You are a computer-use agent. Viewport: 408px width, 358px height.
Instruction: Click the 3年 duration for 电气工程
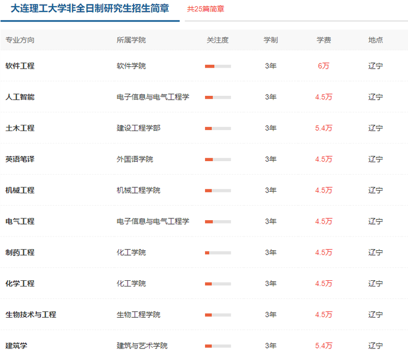[271, 221]
